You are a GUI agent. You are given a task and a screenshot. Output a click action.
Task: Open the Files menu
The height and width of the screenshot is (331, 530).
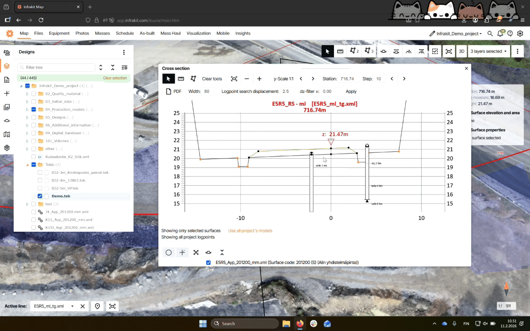(39, 33)
